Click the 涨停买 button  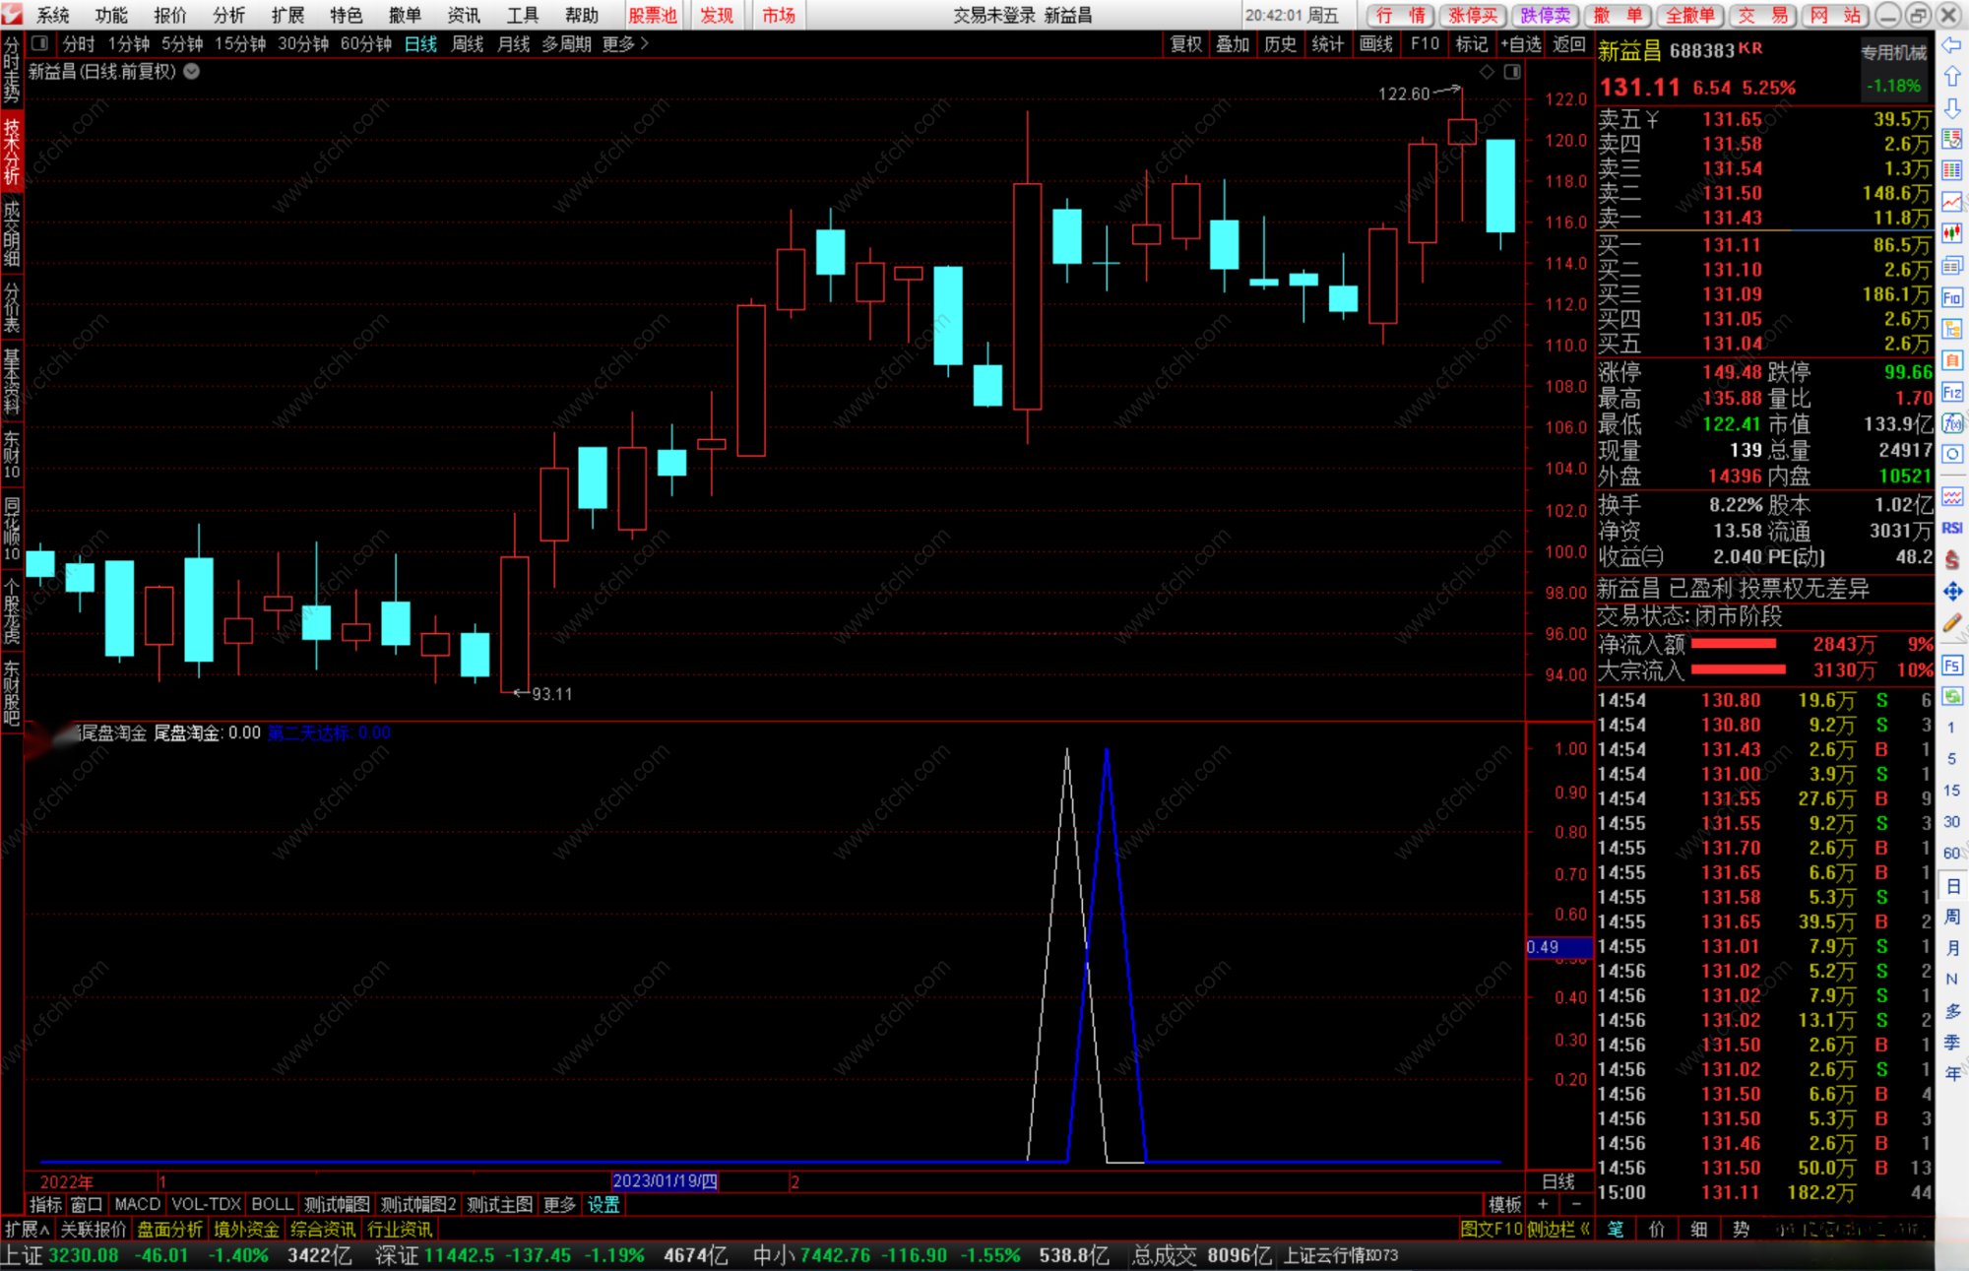click(x=1473, y=15)
